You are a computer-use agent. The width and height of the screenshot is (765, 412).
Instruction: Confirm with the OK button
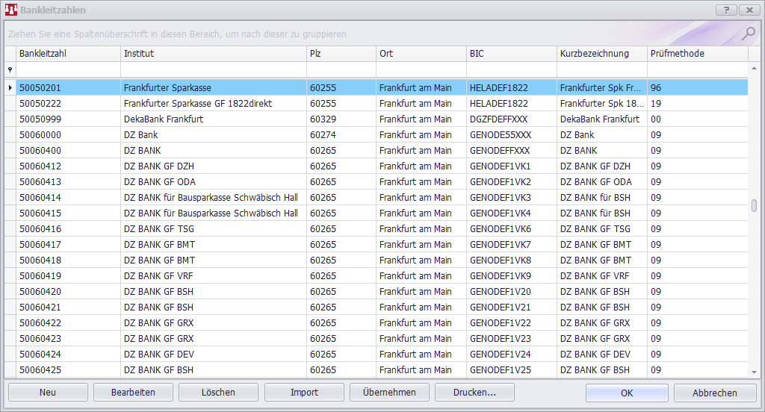pos(627,393)
